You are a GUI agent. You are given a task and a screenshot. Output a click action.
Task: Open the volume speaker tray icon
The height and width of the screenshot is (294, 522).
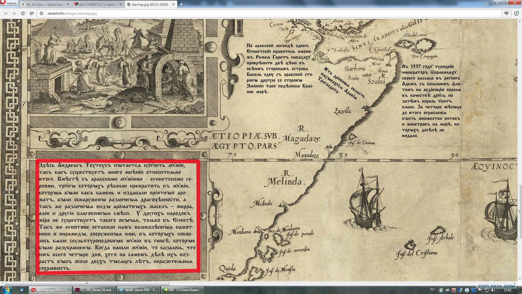coord(493,290)
